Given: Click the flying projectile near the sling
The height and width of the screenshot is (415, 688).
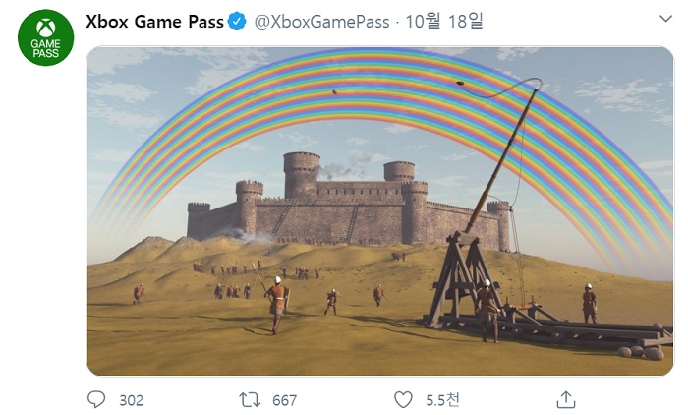Looking at the screenshot, I should [x=460, y=83].
